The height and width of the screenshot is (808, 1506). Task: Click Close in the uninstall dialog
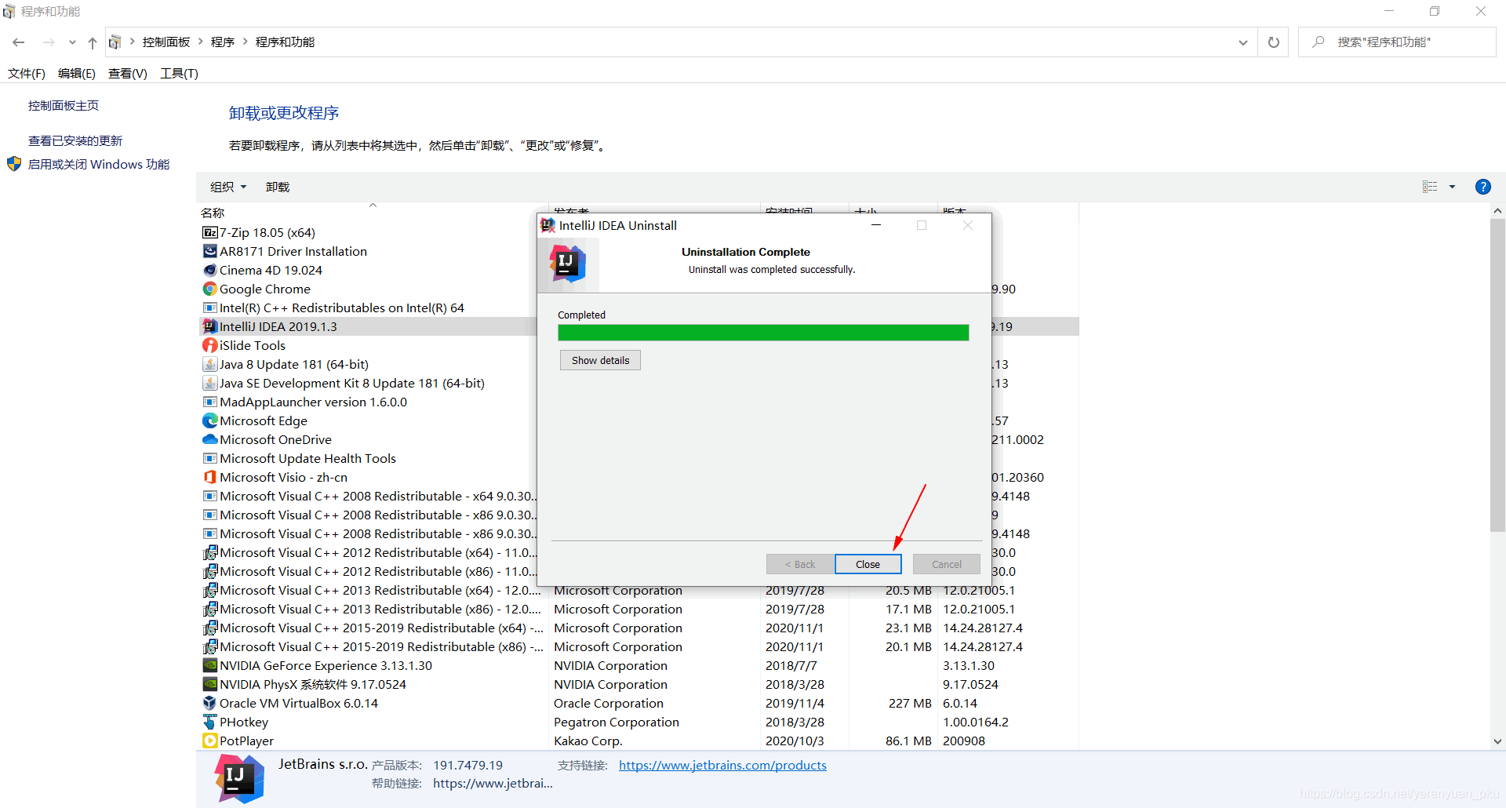(x=868, y=564)
